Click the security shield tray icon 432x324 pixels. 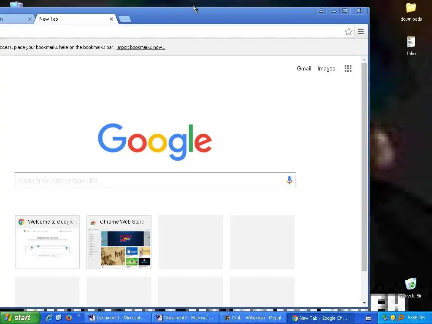point(393,318)
